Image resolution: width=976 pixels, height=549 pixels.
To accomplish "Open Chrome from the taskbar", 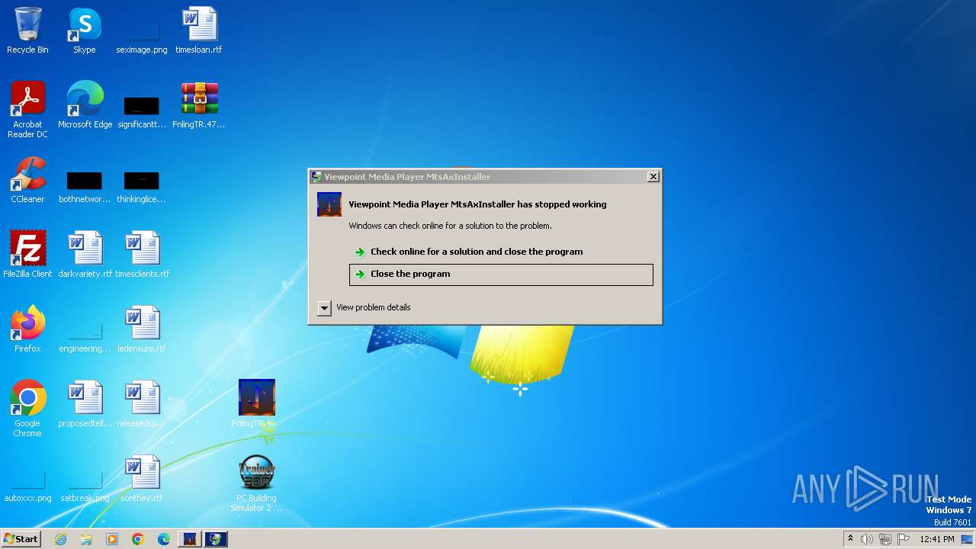I will coord(138,539).
